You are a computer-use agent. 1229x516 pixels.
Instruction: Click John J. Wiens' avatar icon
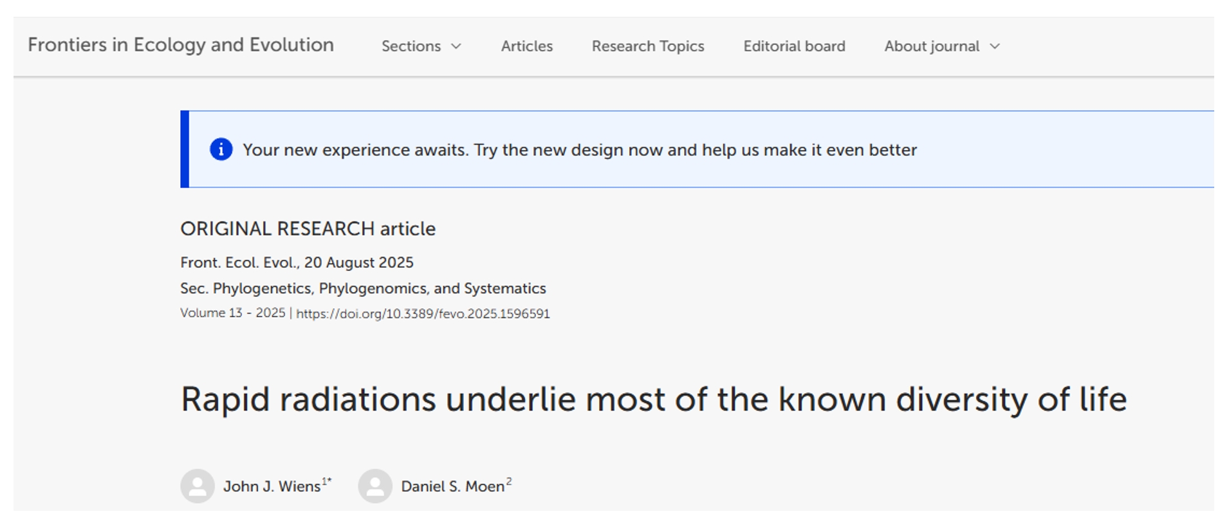197,486
